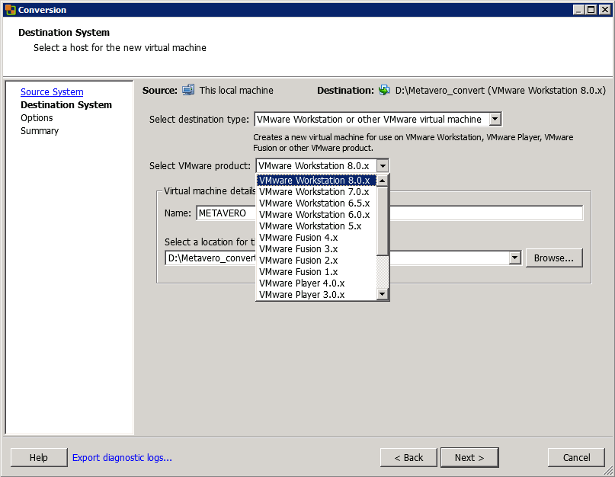Click the local machine source icon

click(x=188, y=90)
